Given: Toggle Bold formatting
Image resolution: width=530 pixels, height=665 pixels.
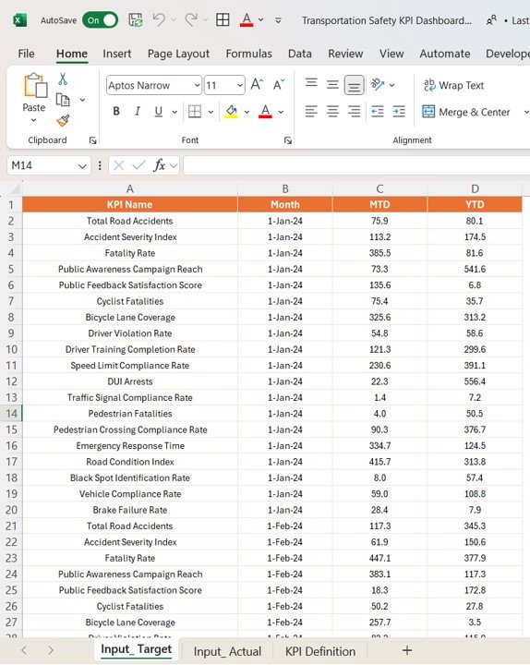Looking at the screenshot, I should (116, 112).
